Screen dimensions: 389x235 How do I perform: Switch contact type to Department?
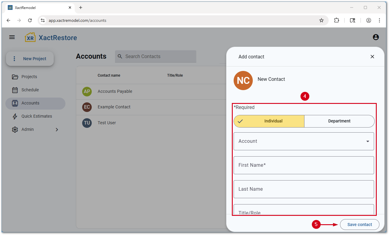(339, 121)
